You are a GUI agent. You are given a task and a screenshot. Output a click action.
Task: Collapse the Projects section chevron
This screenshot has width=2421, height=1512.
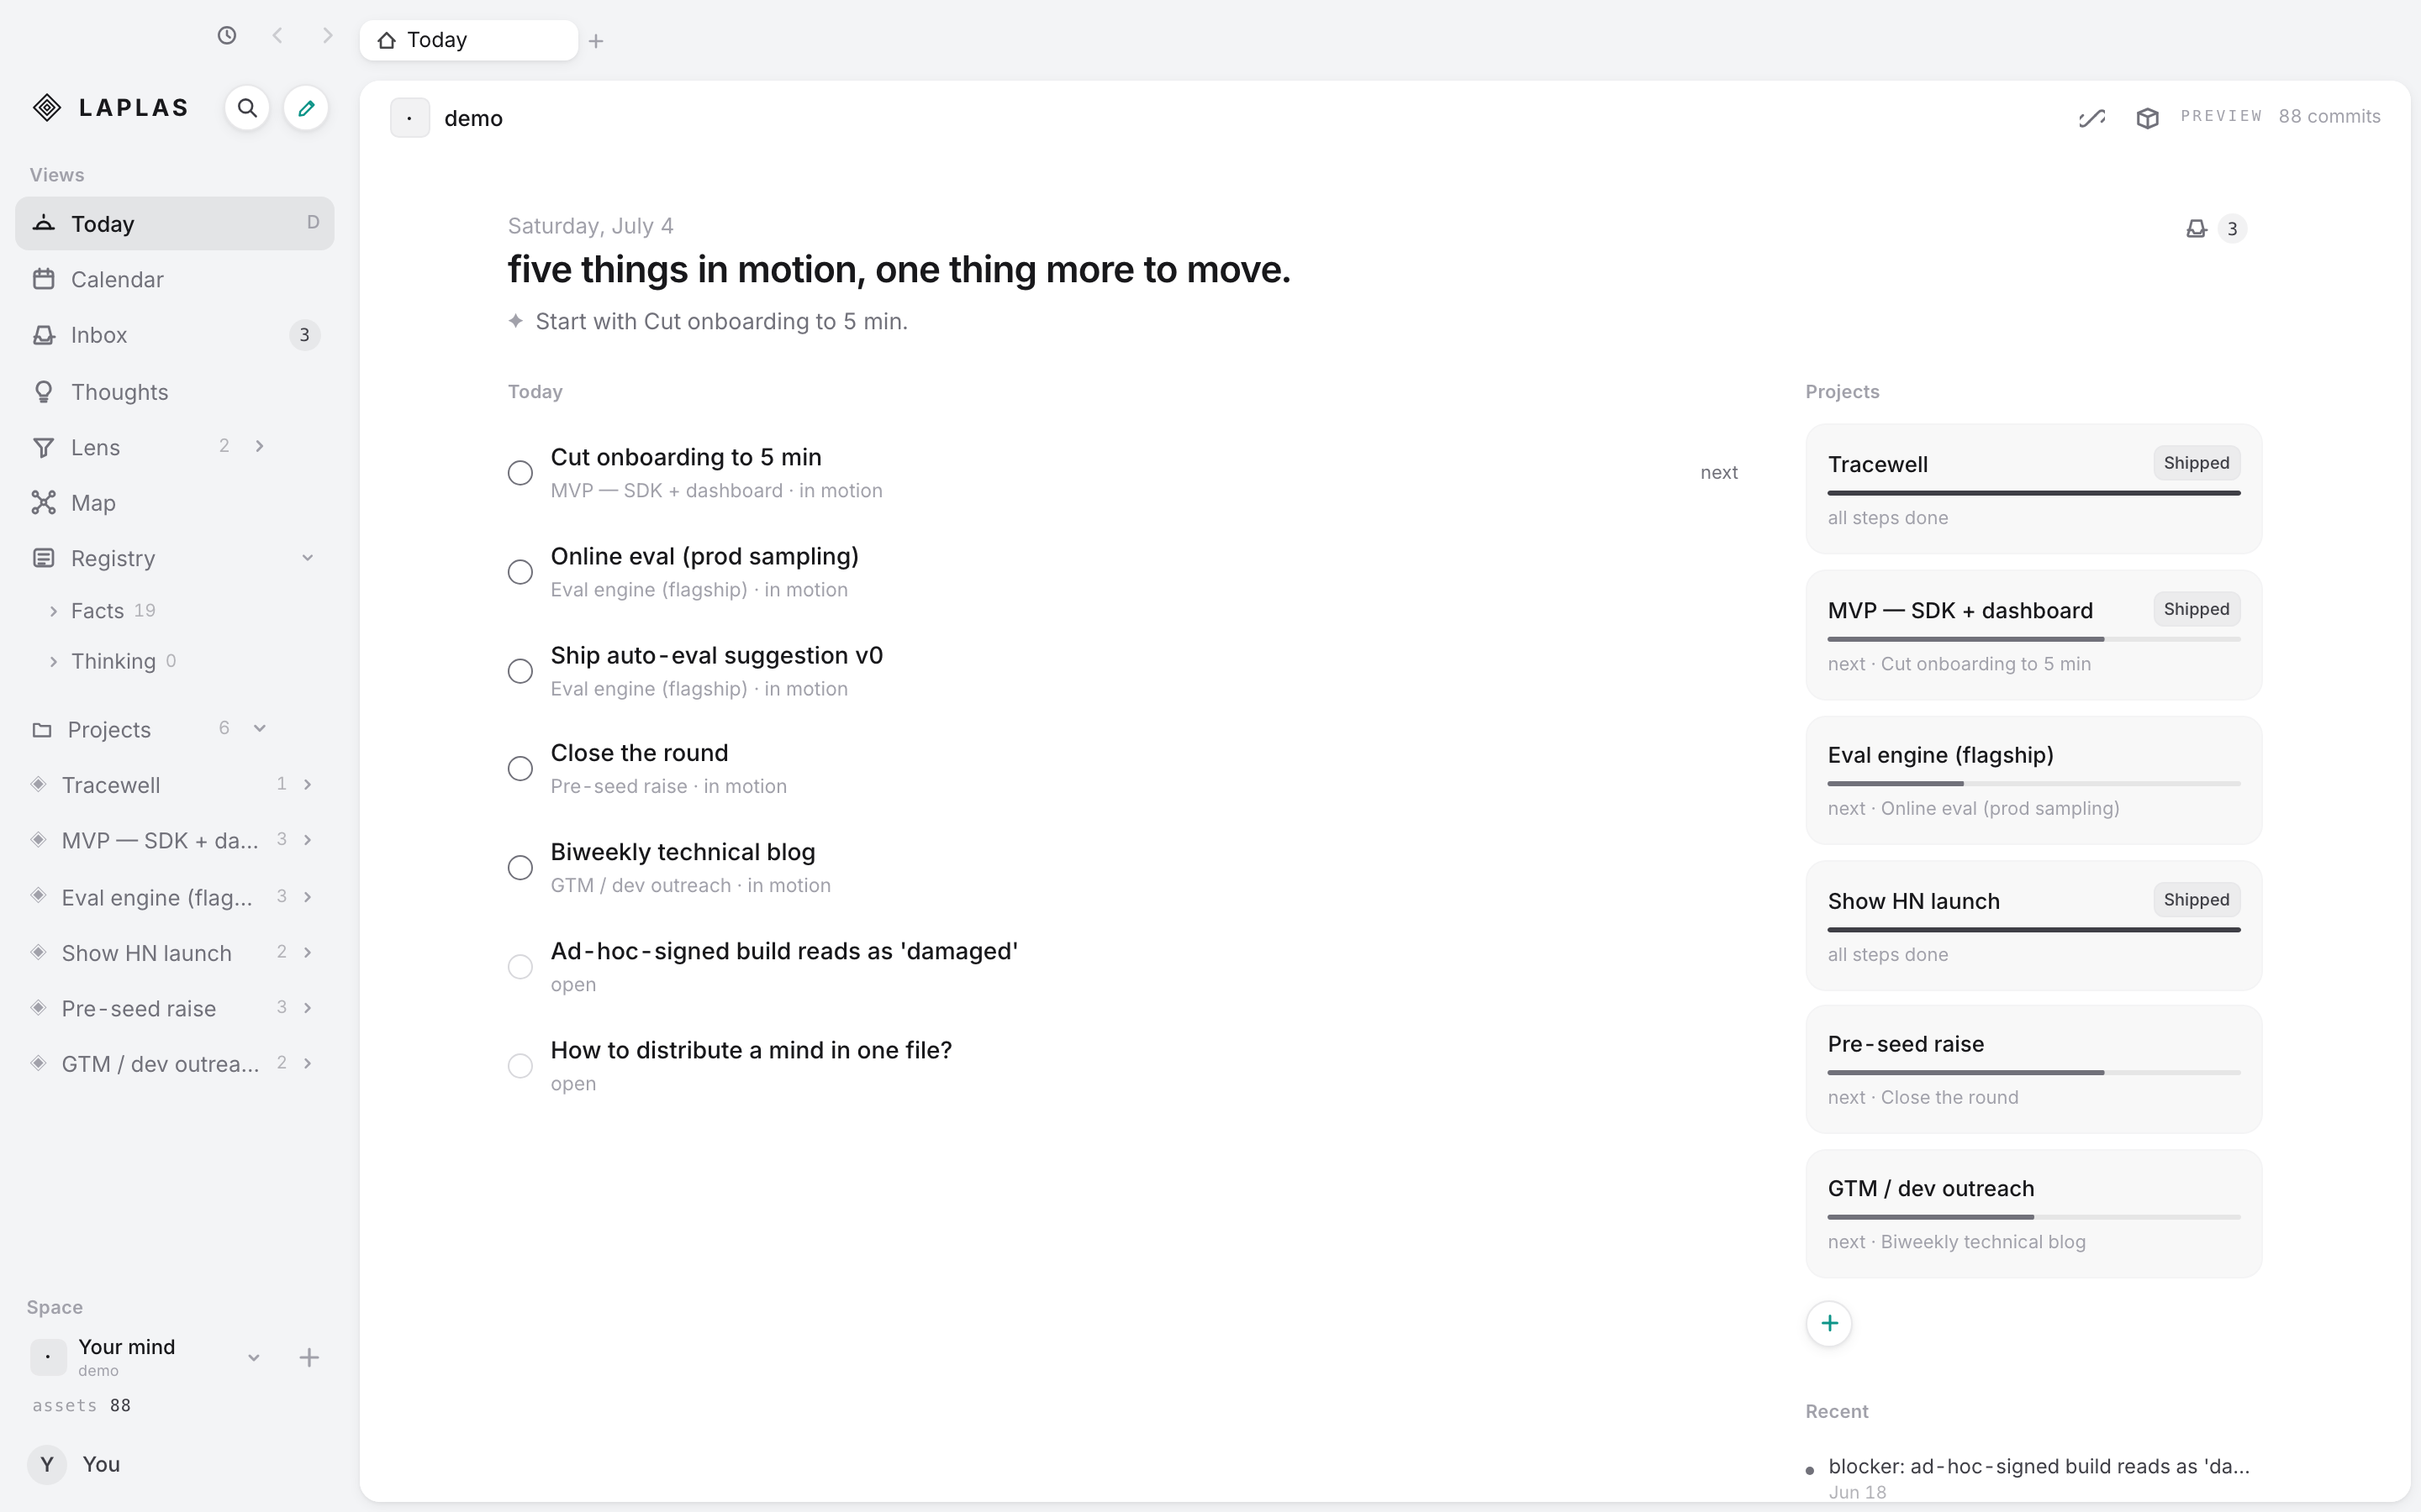coord(260,728)
